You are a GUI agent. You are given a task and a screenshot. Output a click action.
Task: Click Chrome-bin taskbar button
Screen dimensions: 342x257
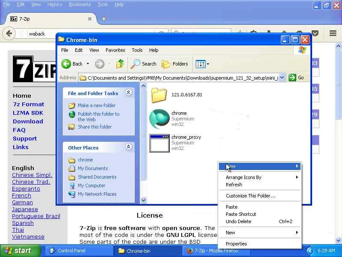[147, 251]
